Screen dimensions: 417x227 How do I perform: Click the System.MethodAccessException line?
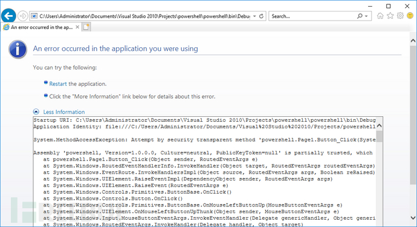tap(204, 140)
